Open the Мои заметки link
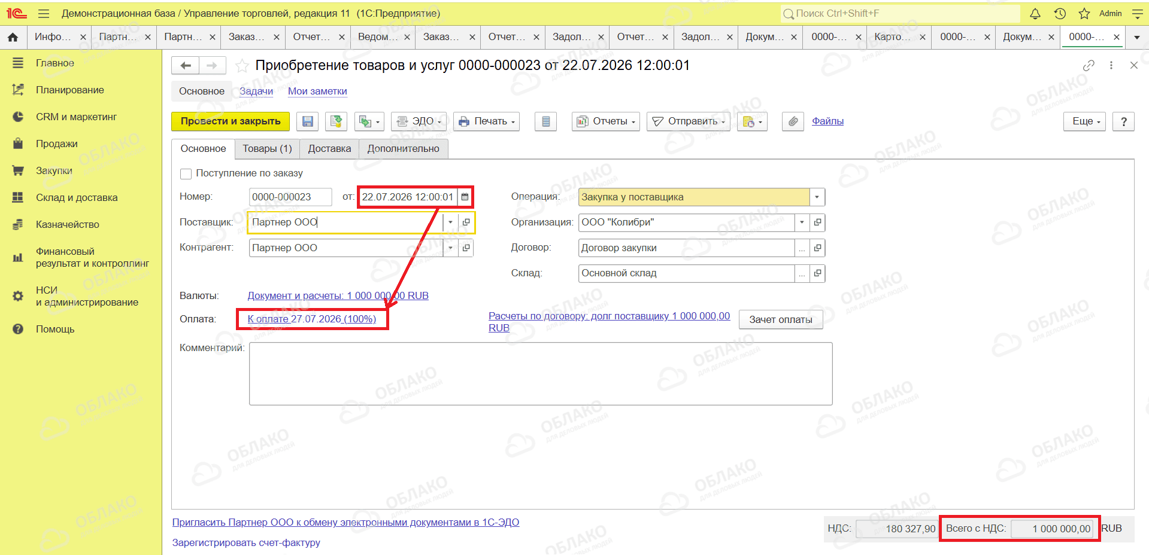1149x555 pixels. (x=317, y=91)
